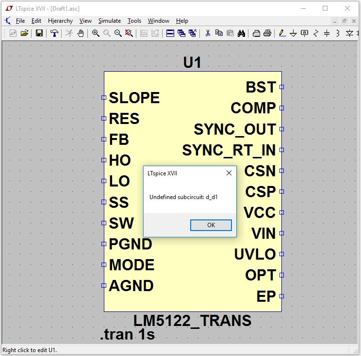Minimize the inner document window
This screenshot has width=361, height=356.
[x=334, y=21]
